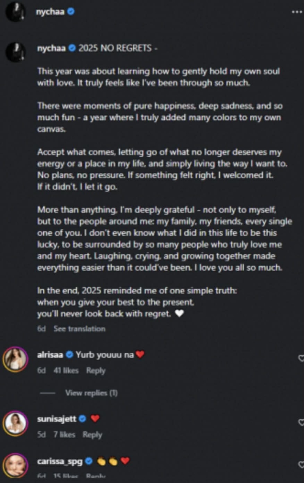
Task: Open alrisaa's profile picture
Action: coord(16,359)
